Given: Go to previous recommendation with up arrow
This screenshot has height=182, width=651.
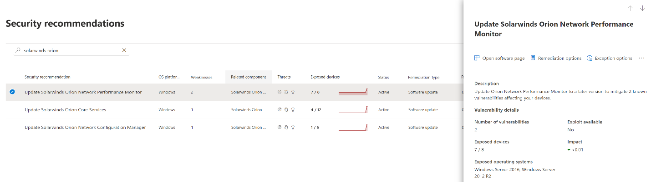Looking at the screenshot, I should click(x=630, y=8).
